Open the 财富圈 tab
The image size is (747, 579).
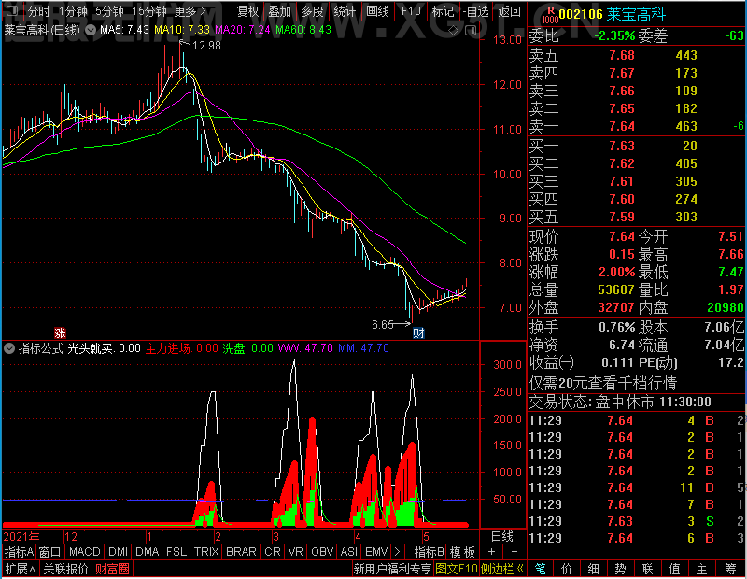(x=112, y=569)
